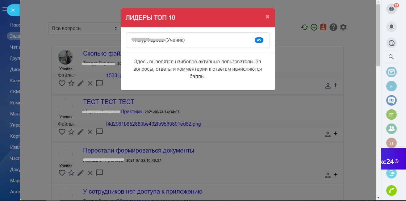The width and height of the screenshot is (406, 201).
Task: Open file f4d2961b652880be432fb9580891ed62.png
Action: 153,124
